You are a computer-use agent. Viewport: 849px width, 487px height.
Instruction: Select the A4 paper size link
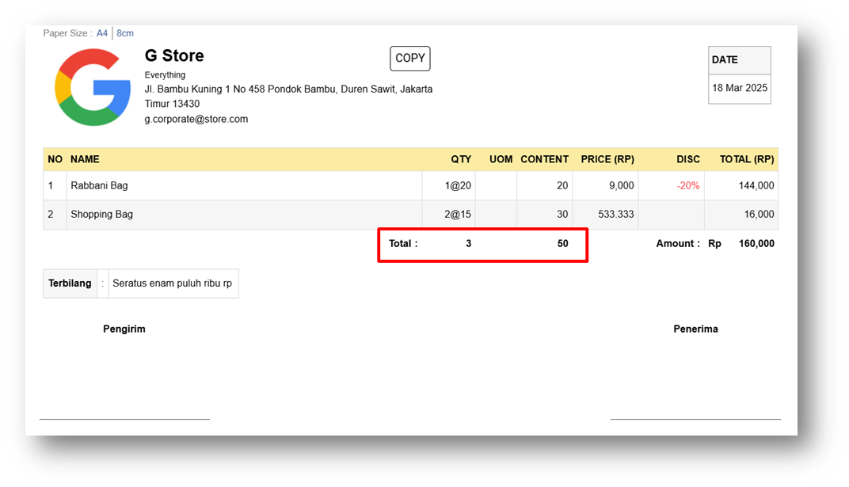[x=102, y=33]
